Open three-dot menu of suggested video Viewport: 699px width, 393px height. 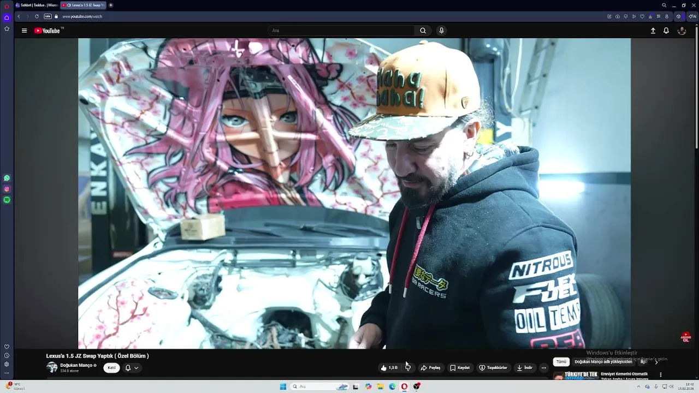click(x=660, y=375)
